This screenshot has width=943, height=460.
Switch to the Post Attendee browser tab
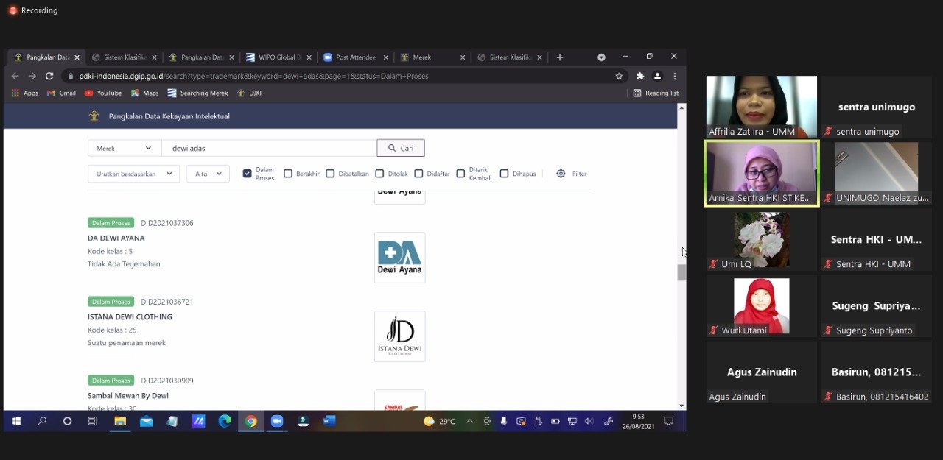tap(353, 57)
